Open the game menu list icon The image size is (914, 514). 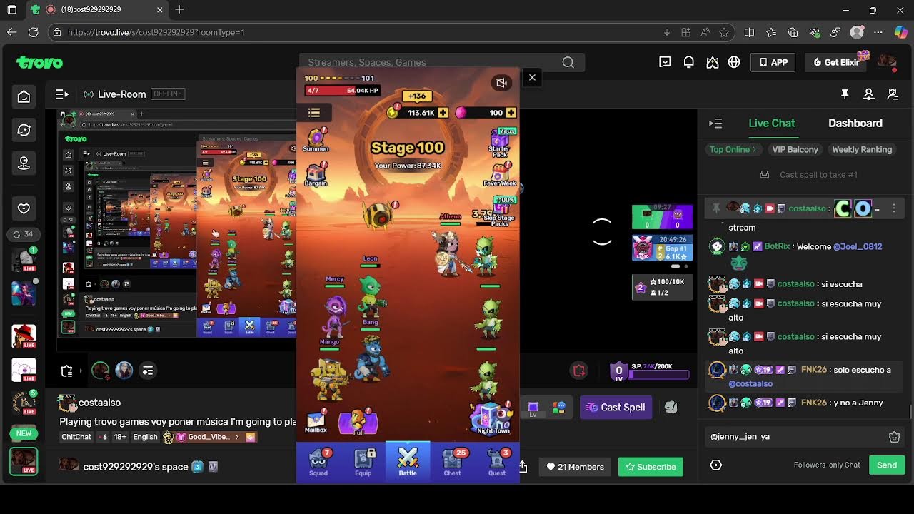(313, 112)
